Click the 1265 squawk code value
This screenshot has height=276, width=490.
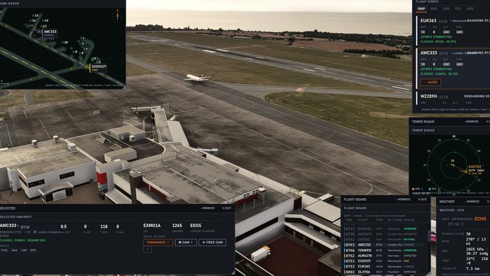point(177,225)
